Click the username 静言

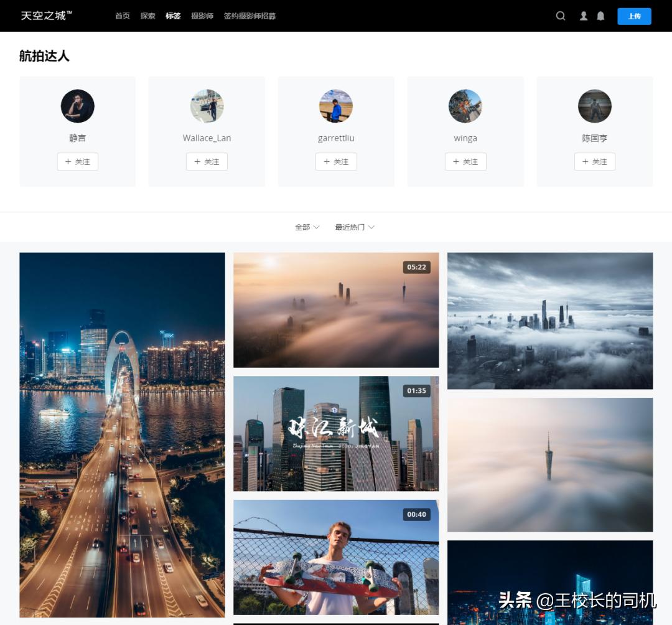click(x=78, y=138)
